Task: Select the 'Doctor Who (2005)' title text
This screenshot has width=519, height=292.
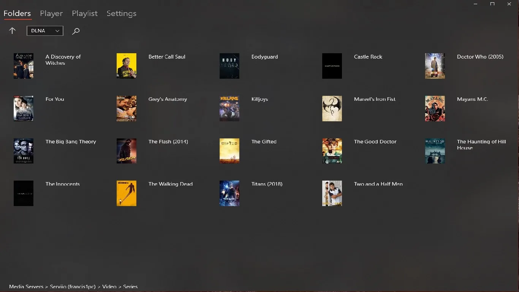Action: click(x=480, y=57)
